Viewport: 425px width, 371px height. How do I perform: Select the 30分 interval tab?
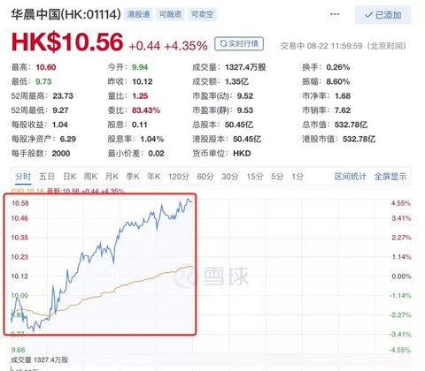pyautogui.click(x=230, y=177)
